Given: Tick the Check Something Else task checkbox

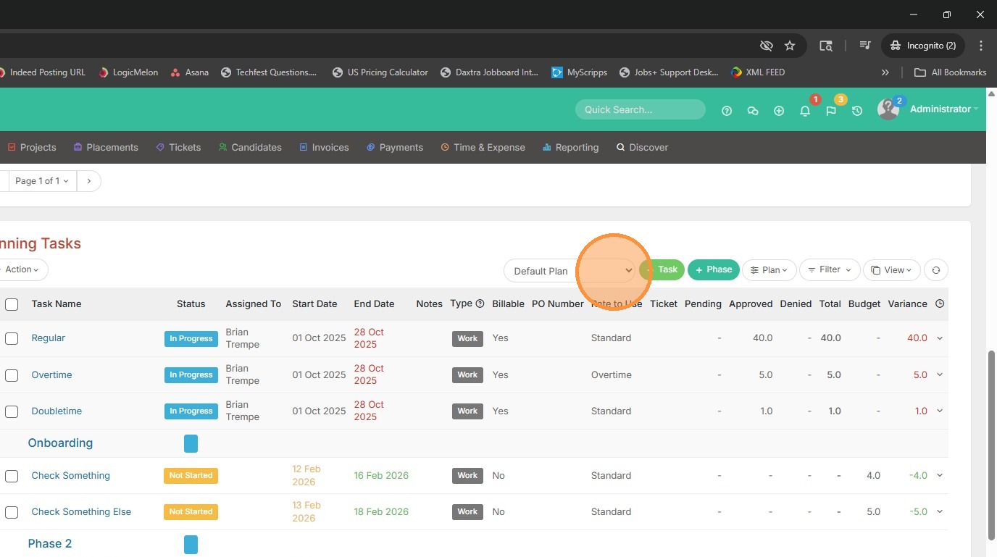Looking at the screenshot, I should coord(12,512).
